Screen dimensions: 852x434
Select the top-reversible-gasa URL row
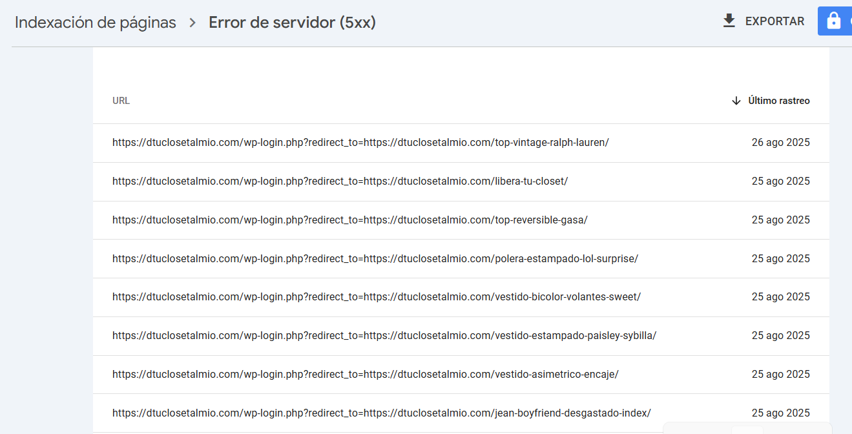[349, 220]
